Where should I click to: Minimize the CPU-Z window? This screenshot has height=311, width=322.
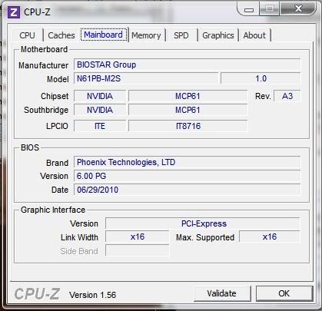click(249, 10)
